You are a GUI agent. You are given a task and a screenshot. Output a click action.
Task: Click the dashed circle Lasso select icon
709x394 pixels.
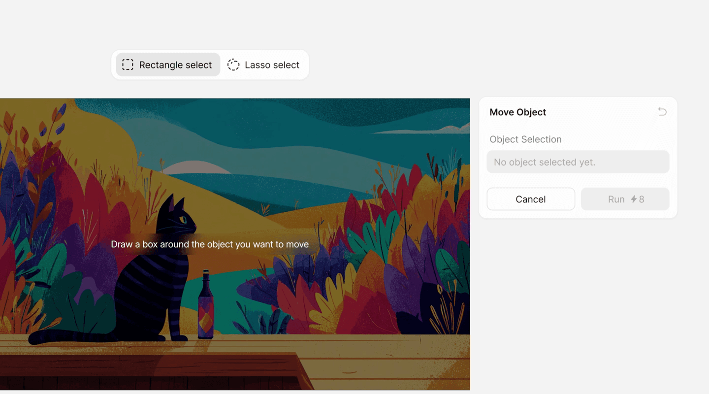pos(233,65)
